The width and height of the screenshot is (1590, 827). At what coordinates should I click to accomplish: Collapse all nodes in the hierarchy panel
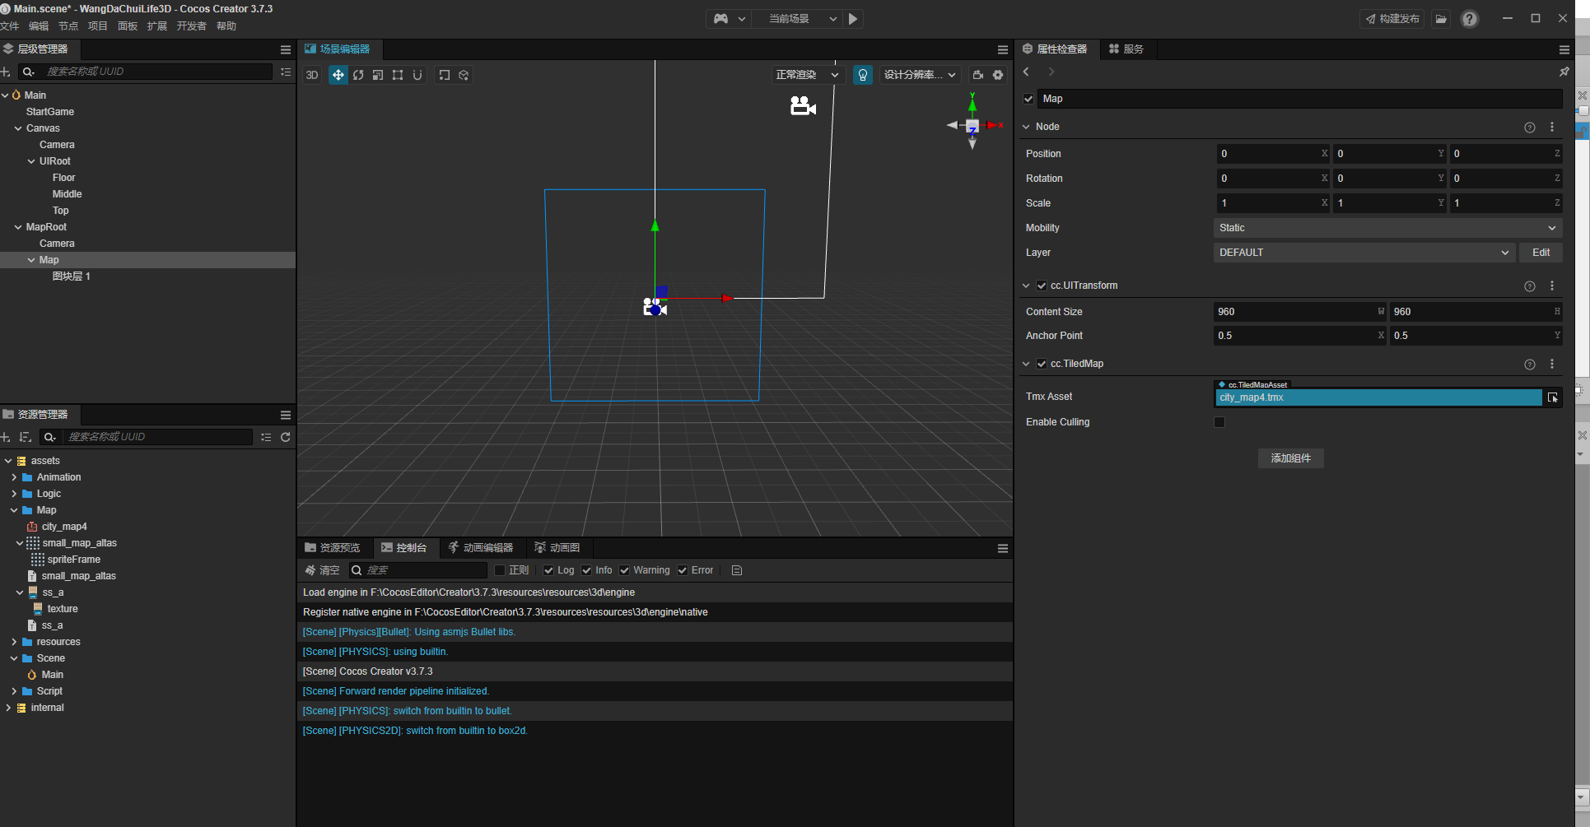(x=286, y=72)
